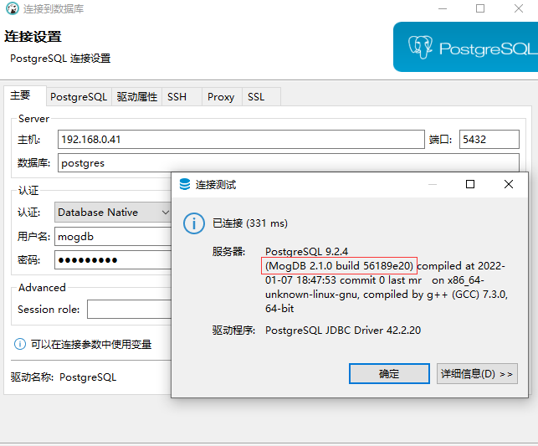The image size is (538, 446).
Task: Click the PostgreSQL elephant logo banner
Action: [x=465, y=47]
